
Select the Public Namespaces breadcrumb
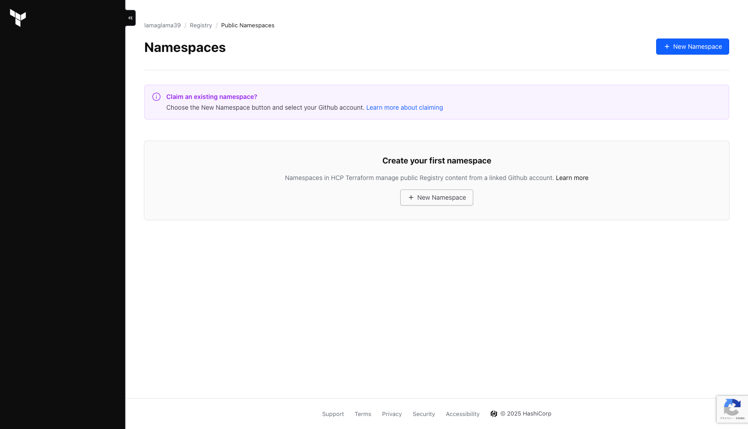click(x=248, y=26)
